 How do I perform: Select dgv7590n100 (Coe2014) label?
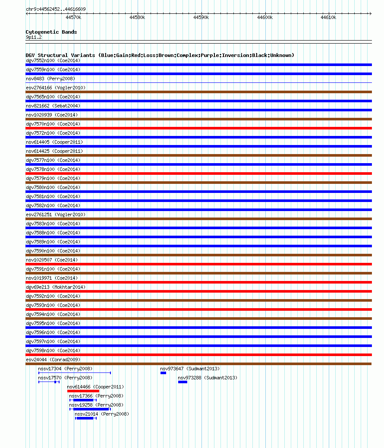[53, 251]
